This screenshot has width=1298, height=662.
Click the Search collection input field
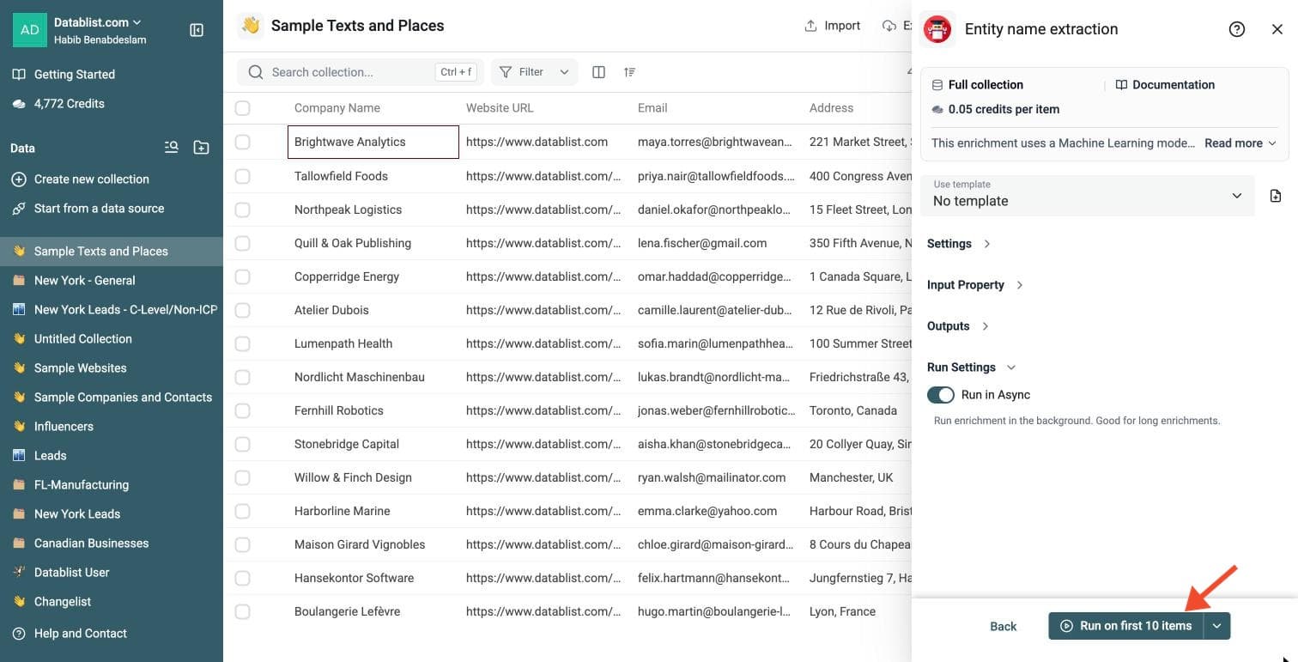348,72
